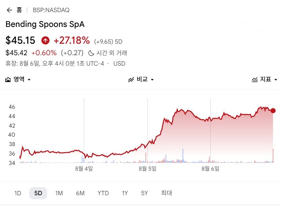Screen dimensions: 282x206
Task: Choose the 1Y range tab
Action: point(125,193)
